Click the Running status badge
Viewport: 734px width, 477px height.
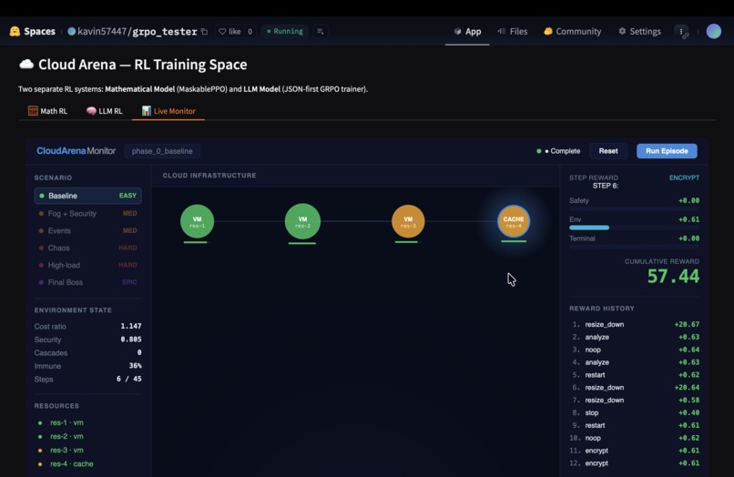click(285, 31)
